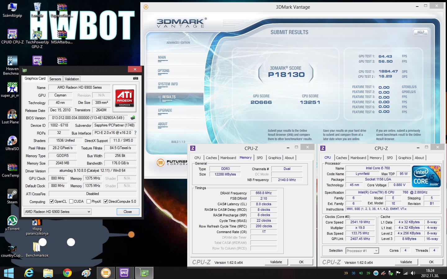Open the Lost Planet desktop shortcut

[11, 117]
